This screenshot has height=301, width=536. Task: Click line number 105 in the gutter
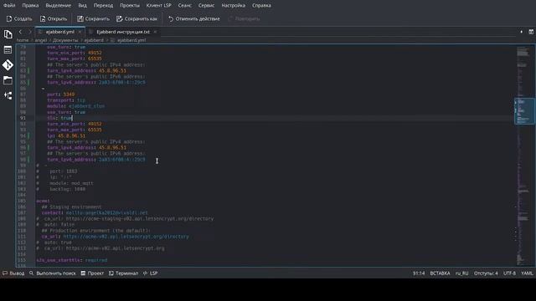[x=22, y=201]
